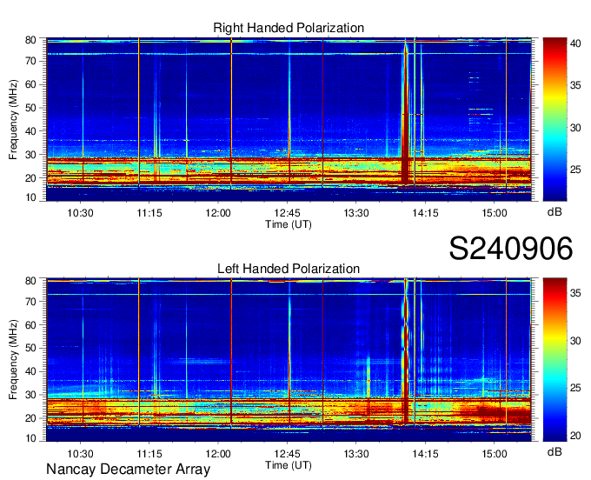This screenshot has height=480, width=591.
Task: Click the 80 MHz tick label on the upper plot
Action: [x=30, y=40]
